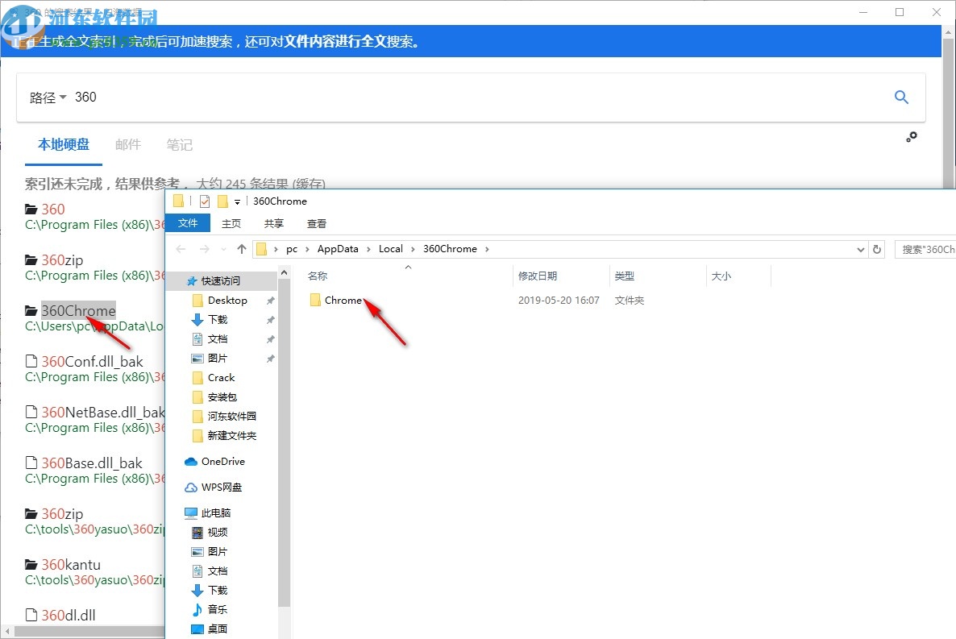Sort by the 类型 column header

tap(625, 276)
